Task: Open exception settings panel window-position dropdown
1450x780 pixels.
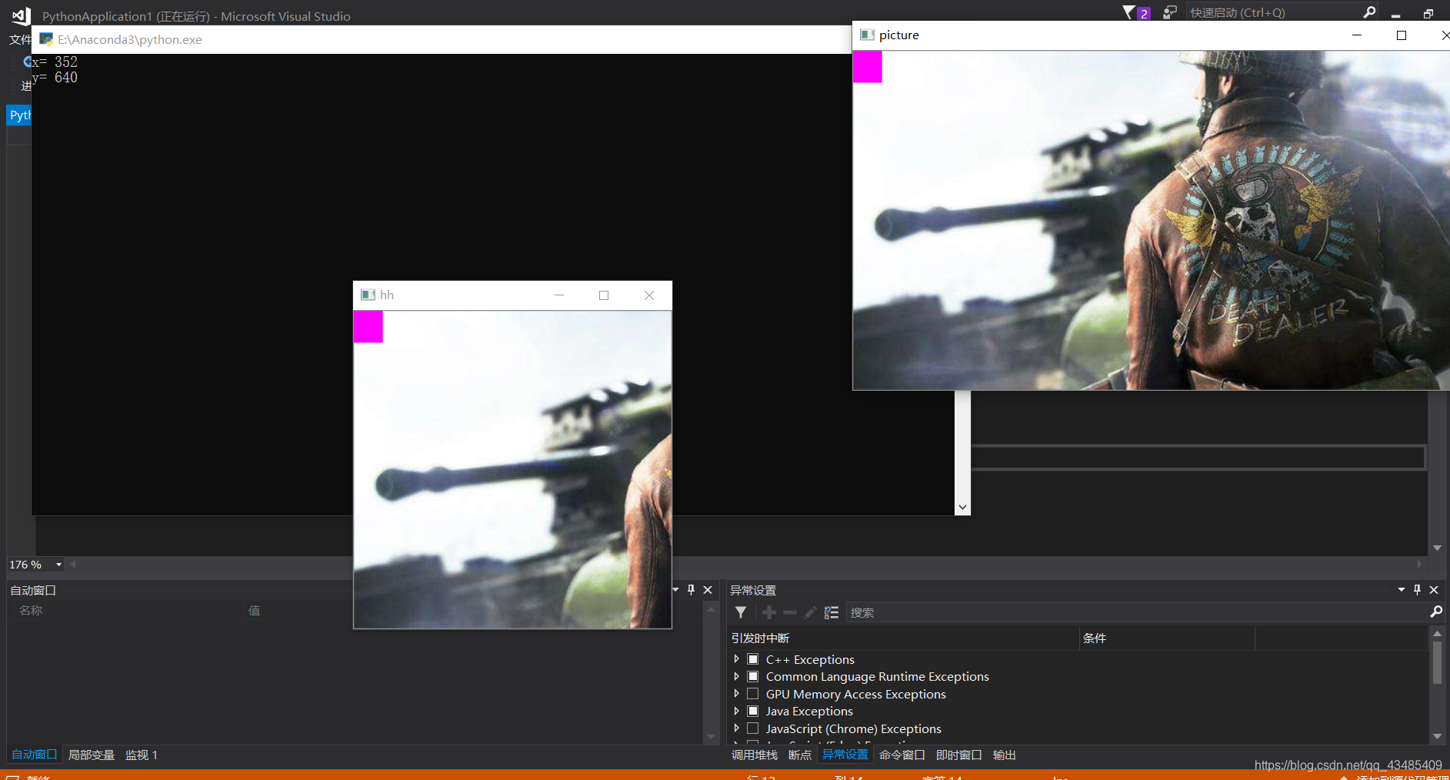Action: pyautogui.click(x=1402, y=589)
